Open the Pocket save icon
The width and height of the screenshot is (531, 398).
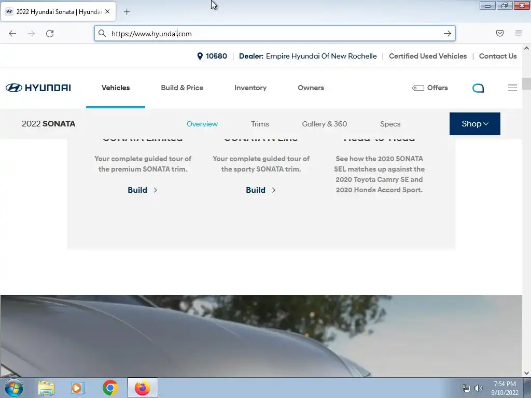pyautogui.click(x=500, y=33)
